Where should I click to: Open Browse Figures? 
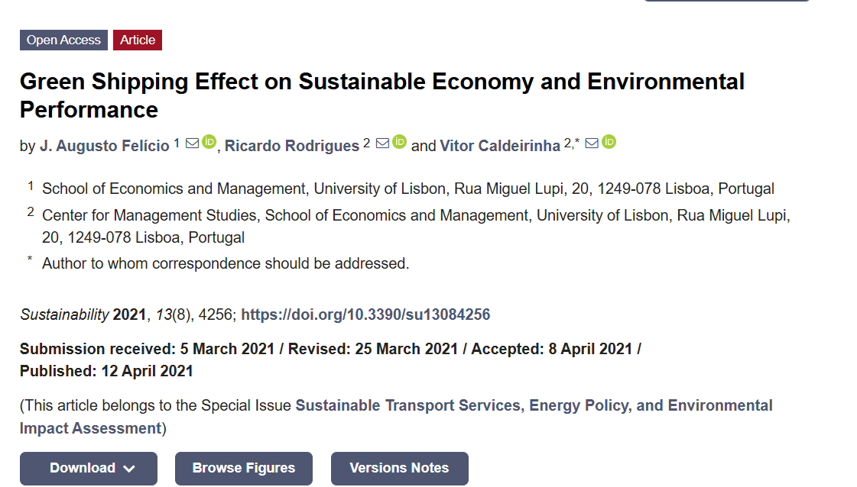(x=244, y=469)
